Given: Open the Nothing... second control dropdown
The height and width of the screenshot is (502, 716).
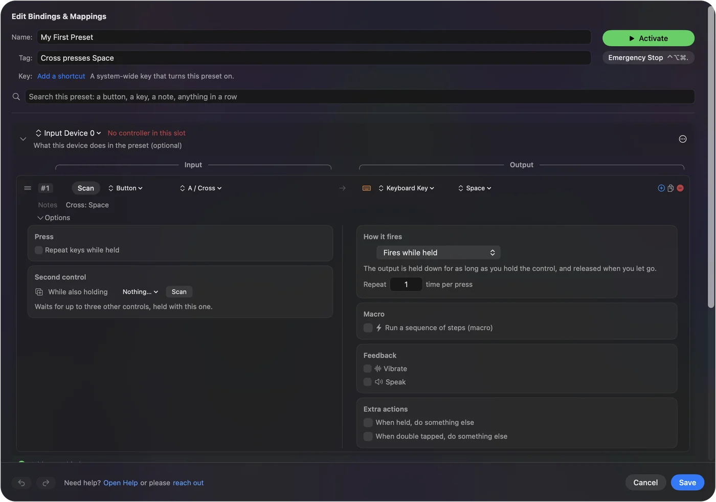Looking at the screenshot, I should (x=140, y=292).
